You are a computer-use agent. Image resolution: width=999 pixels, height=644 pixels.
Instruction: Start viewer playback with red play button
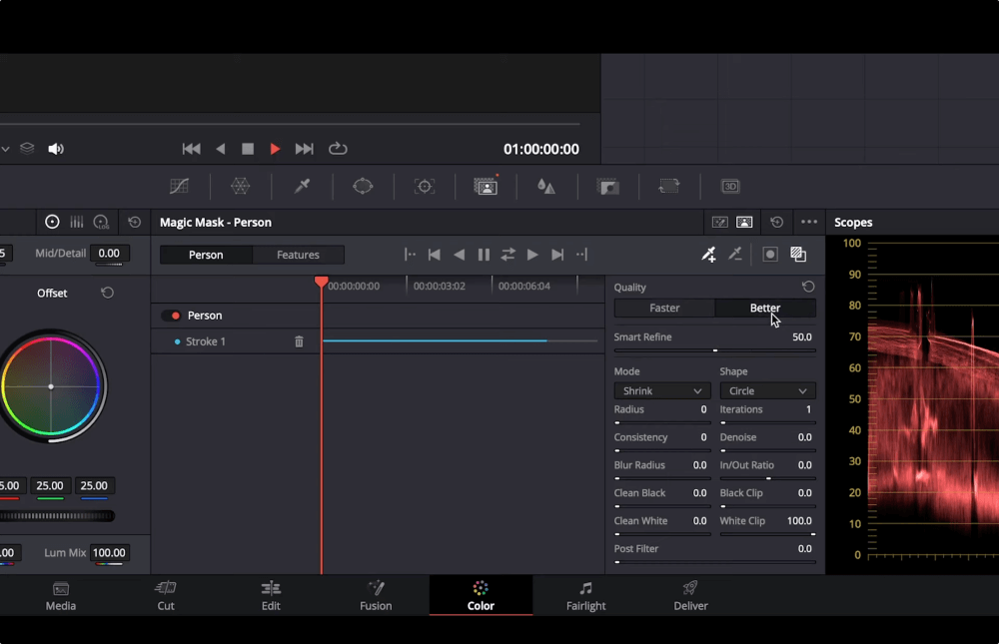tap(275, 149)
